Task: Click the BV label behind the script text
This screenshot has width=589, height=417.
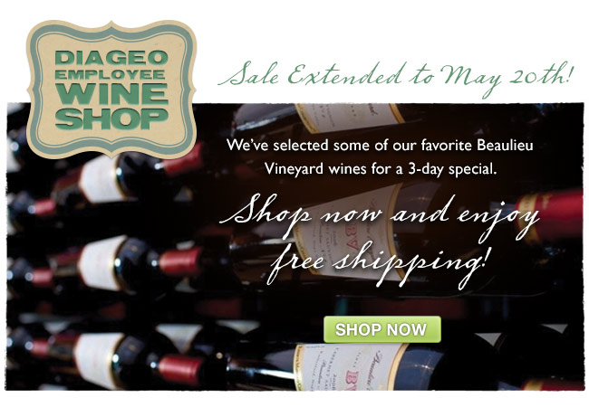Action: [x=350, y=236]
